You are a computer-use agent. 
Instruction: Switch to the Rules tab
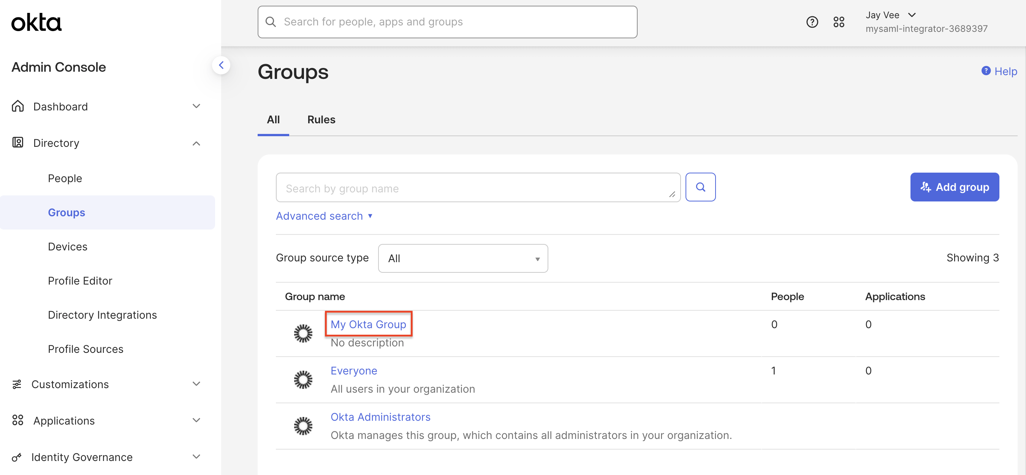(321, 120)
